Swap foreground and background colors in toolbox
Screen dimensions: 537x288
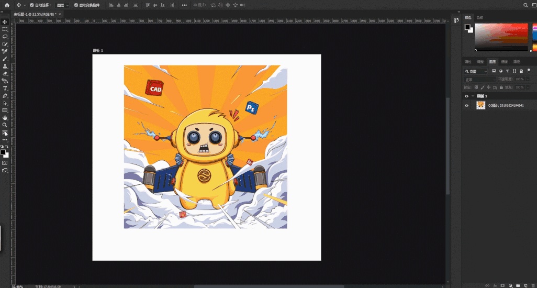point(7,146)
